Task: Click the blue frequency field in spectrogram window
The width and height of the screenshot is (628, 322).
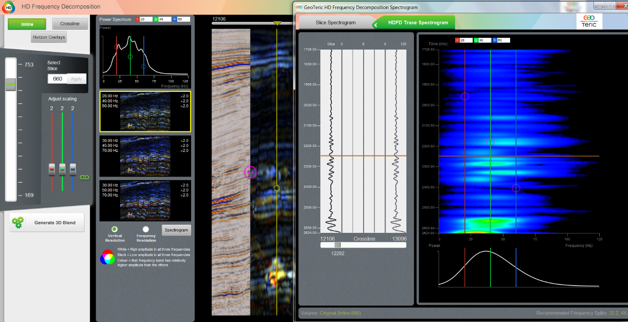Action: [503, 40]
